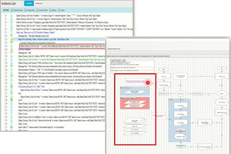This screenshot has height=154, width=231.
Task: Select the Item ID data item
Action: pyautogui.click(x=135, y=126)
